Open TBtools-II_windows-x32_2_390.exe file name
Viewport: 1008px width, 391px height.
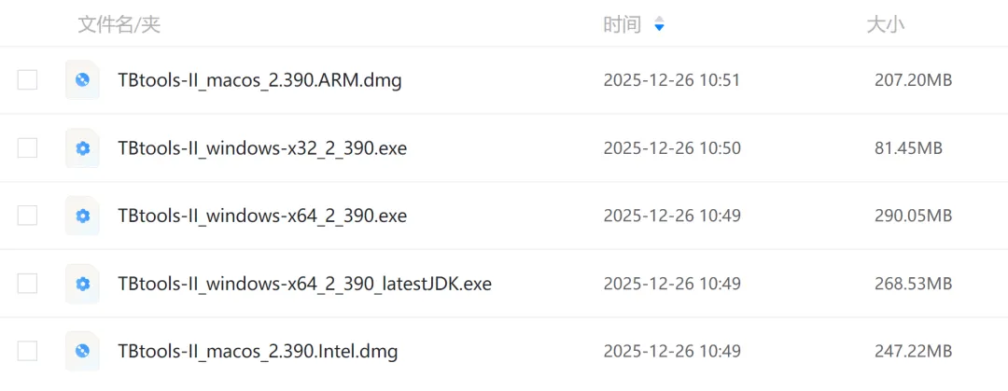pos(262,148)
